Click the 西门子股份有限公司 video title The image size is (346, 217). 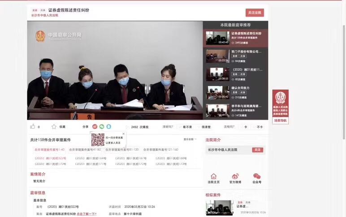coord(246,52)
